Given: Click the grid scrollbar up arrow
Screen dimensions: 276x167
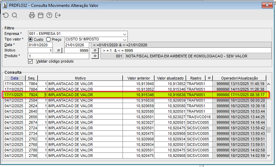Looking at the screenshot, I should pyautogui.click(x=268, y=84).
